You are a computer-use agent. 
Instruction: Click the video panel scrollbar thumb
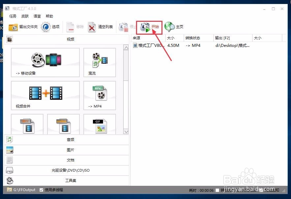pyautogui.click(x=126, y=65)
